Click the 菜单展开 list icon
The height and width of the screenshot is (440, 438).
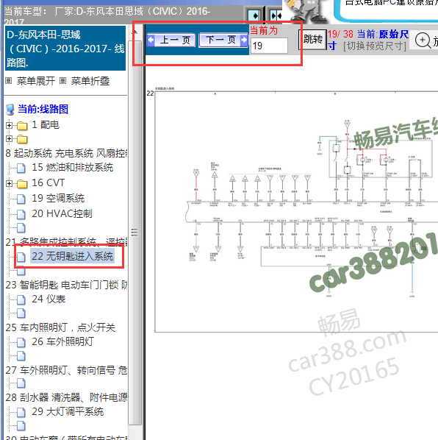(9, 81)
